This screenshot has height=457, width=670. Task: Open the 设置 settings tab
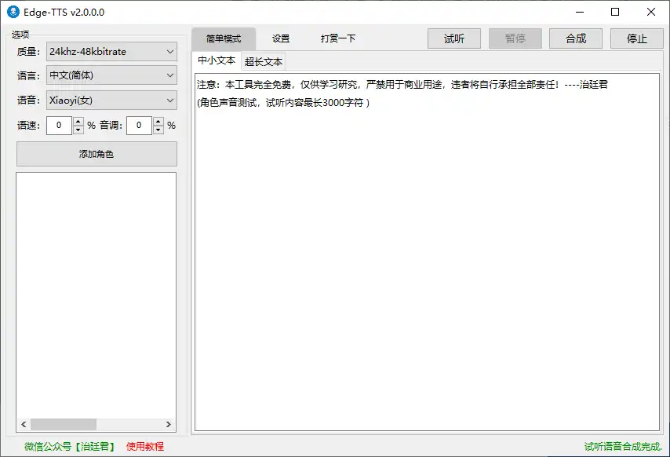[x=281, y=38]
